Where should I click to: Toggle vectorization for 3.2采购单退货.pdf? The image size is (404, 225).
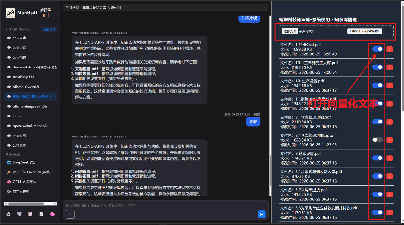378,194
